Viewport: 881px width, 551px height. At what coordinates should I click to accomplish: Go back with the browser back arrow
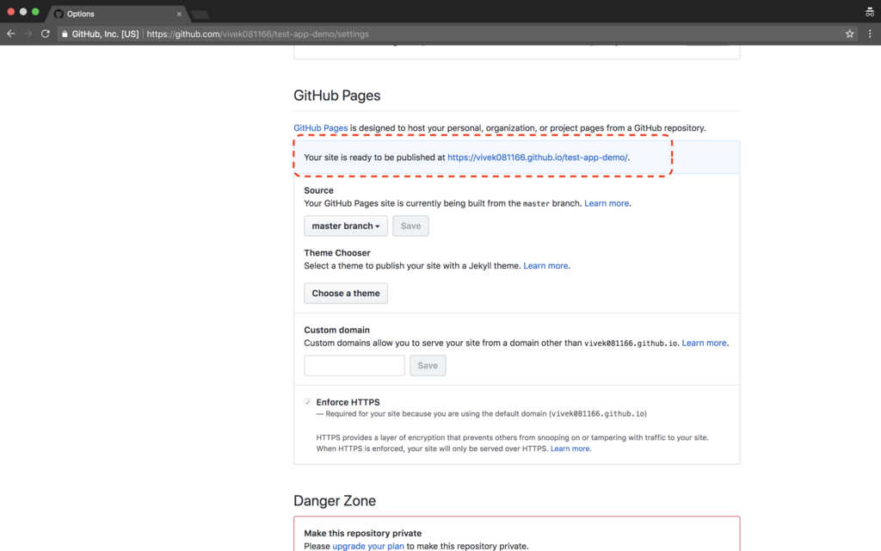(10, 34)
